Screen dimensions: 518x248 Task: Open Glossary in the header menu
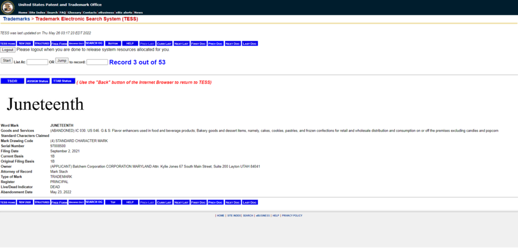pos(74,13)
